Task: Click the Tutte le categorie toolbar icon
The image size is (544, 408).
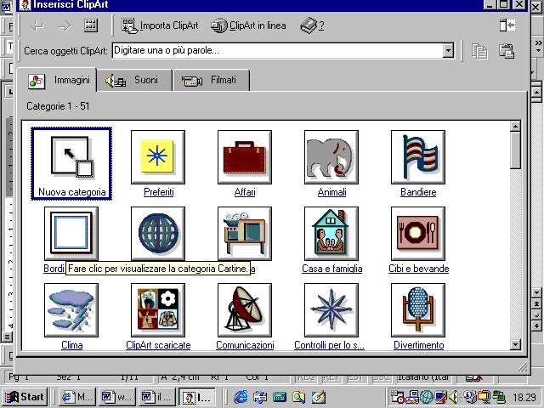Action: point(91,25)
